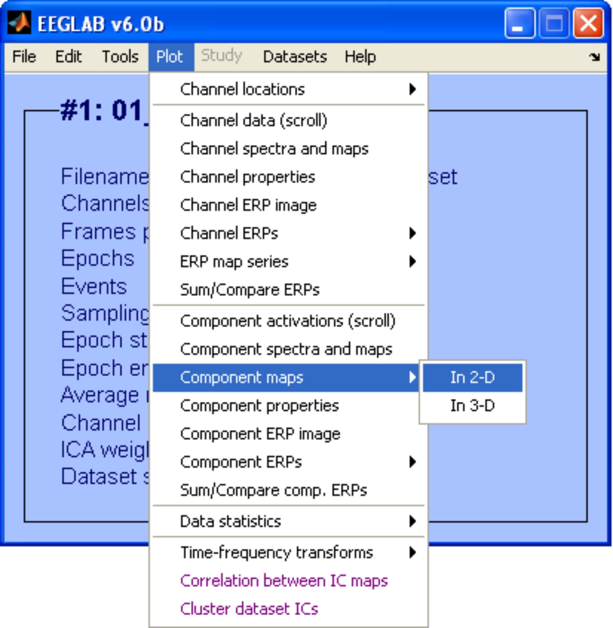Open the File menu
The image size is (613, 628).
click(x=24, y=57)
